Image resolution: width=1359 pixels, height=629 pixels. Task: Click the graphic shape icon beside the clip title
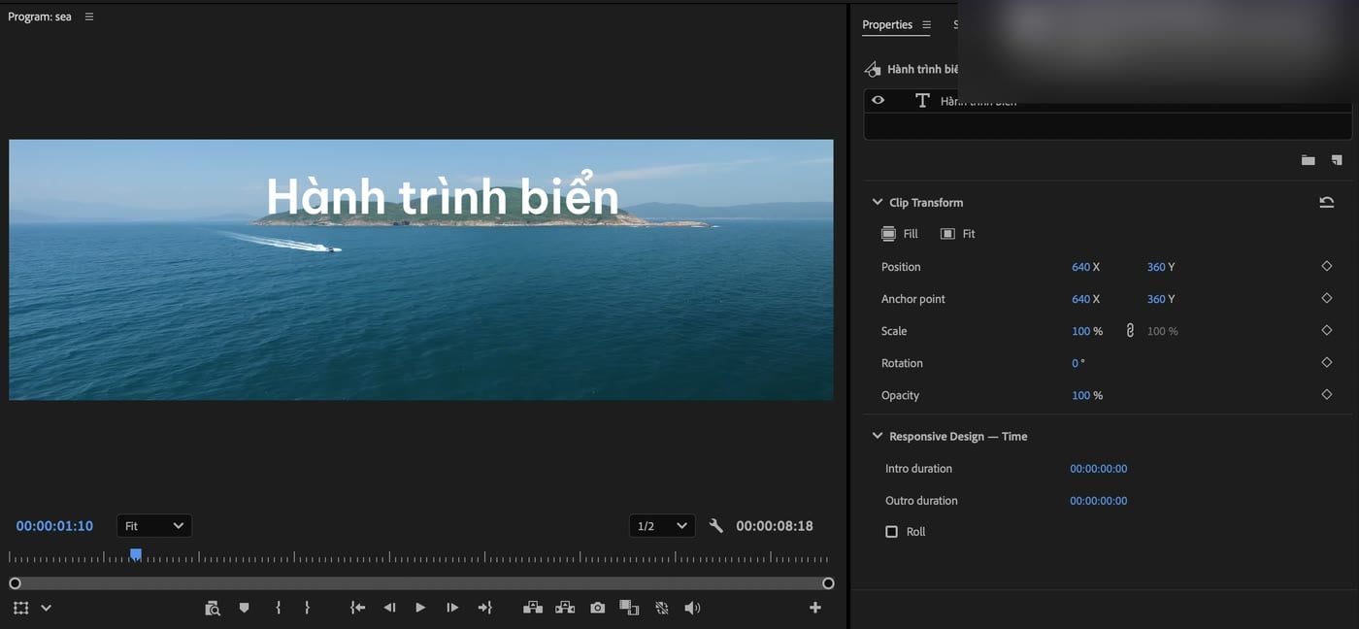[x=873, y=70]
